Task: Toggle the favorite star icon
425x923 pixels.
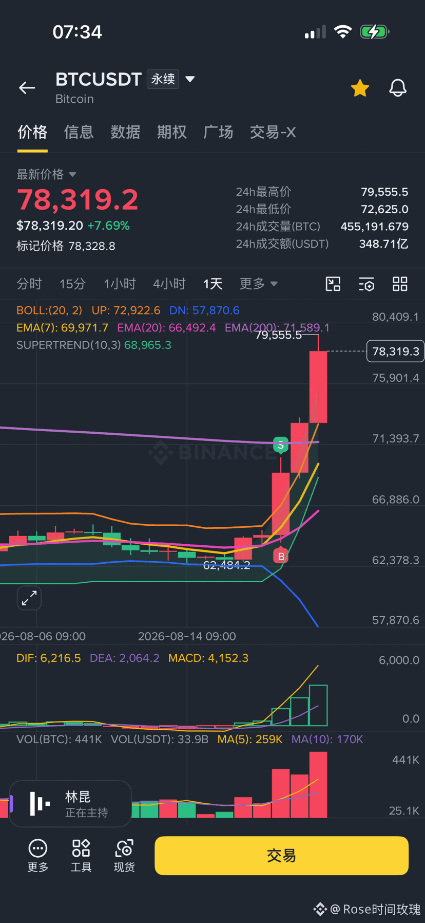Action: click(360, 88)
